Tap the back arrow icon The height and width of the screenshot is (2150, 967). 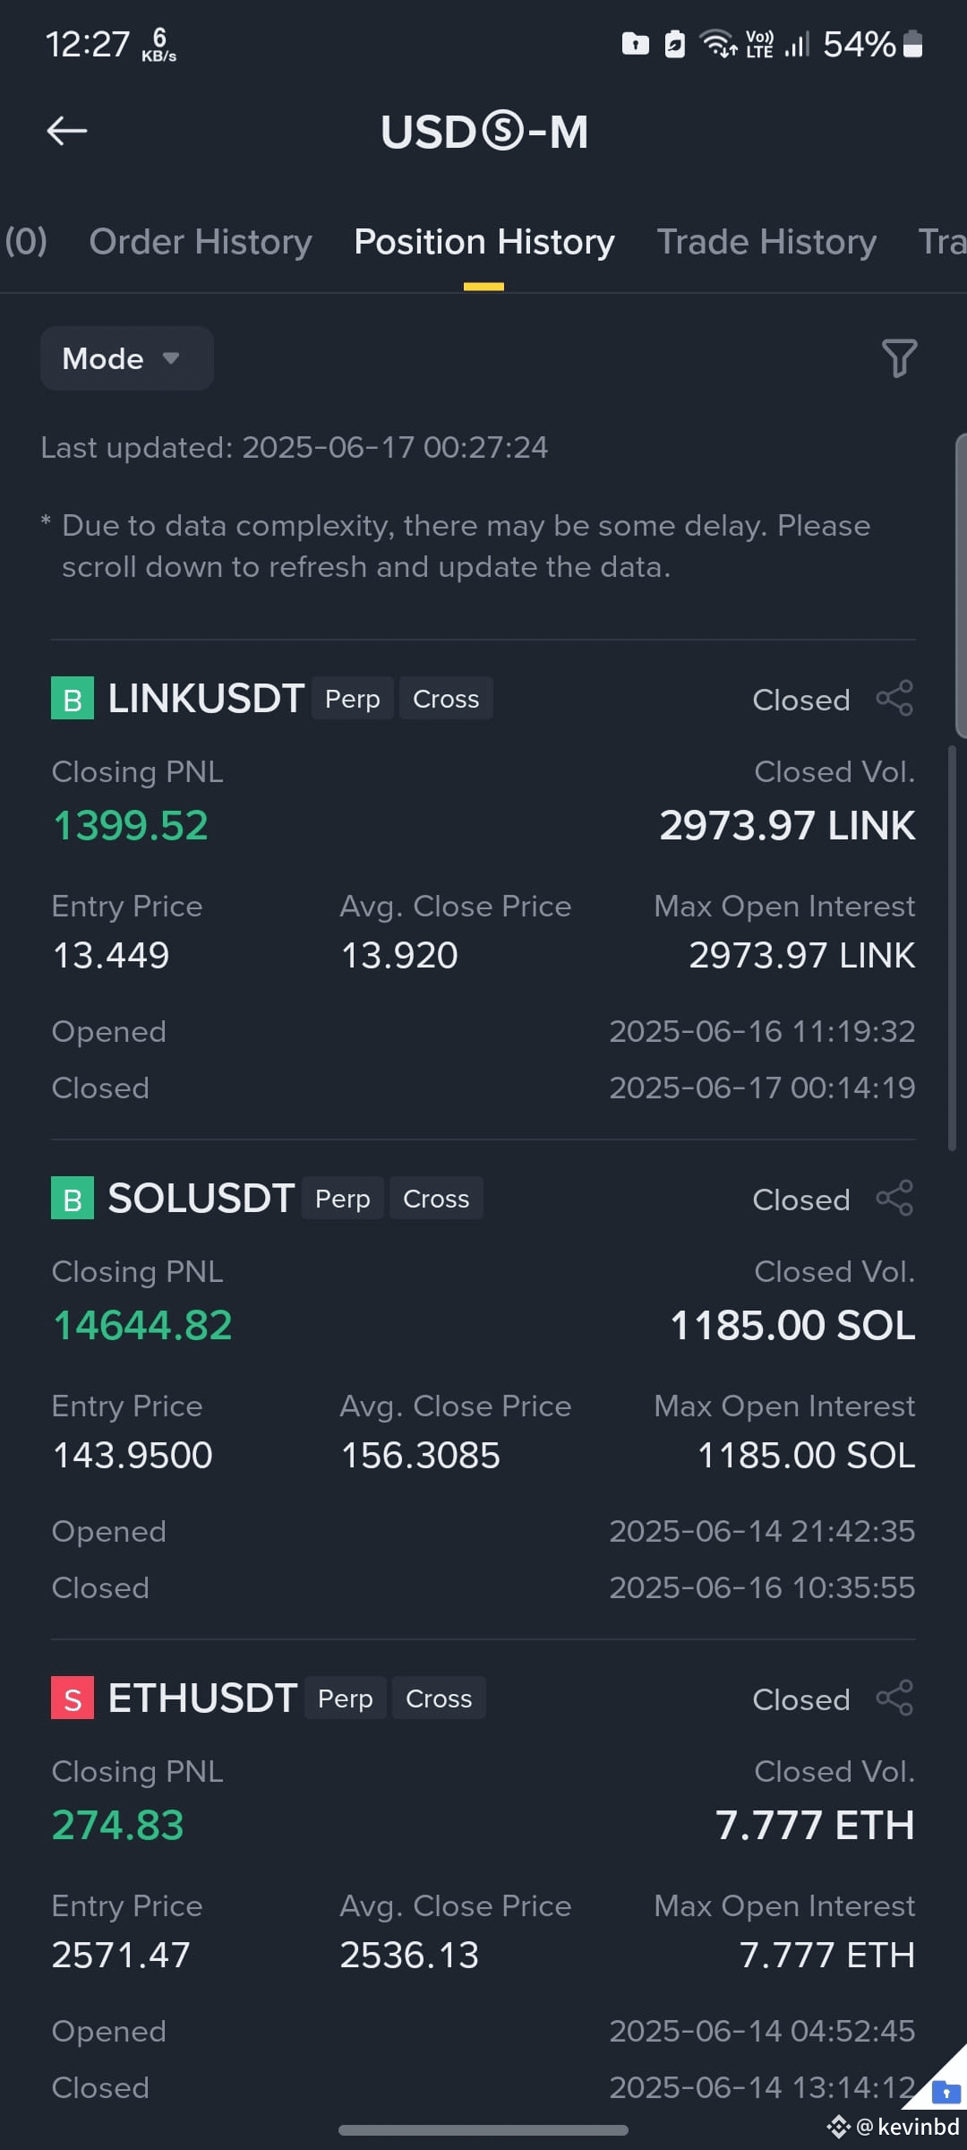pyautogui.click(x=67, y=131)
